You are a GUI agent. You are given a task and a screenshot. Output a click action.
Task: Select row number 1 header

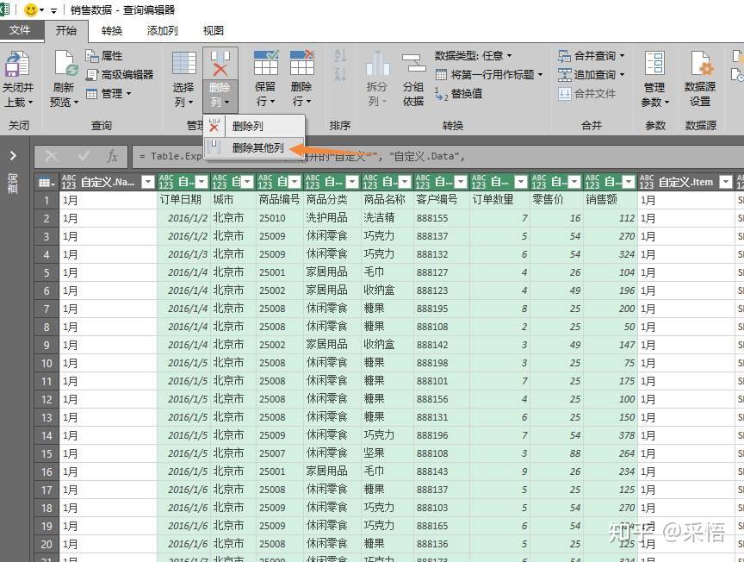pyautogui.click(x=46, y=201)
